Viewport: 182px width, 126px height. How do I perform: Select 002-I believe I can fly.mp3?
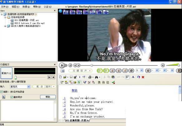(x=30, y=23)
